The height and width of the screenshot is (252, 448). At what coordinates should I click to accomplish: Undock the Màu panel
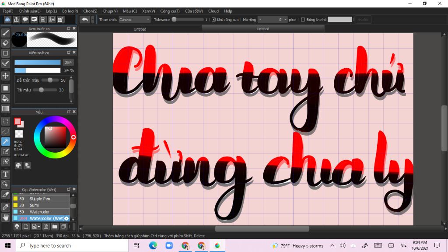(69, 112)
